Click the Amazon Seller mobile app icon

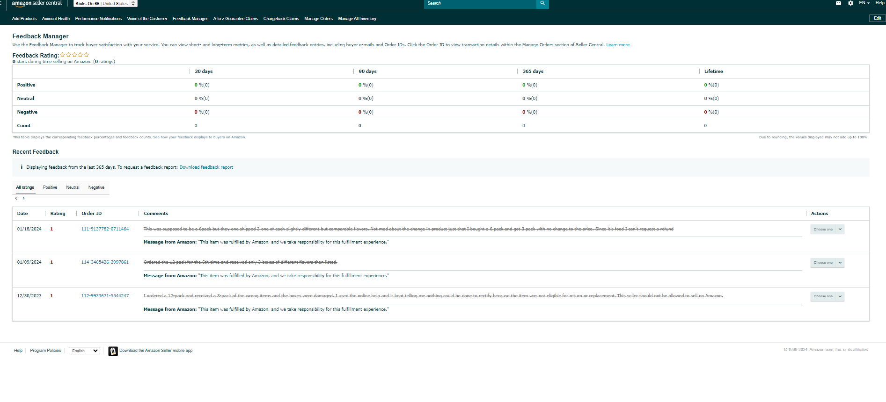(113, 351)
